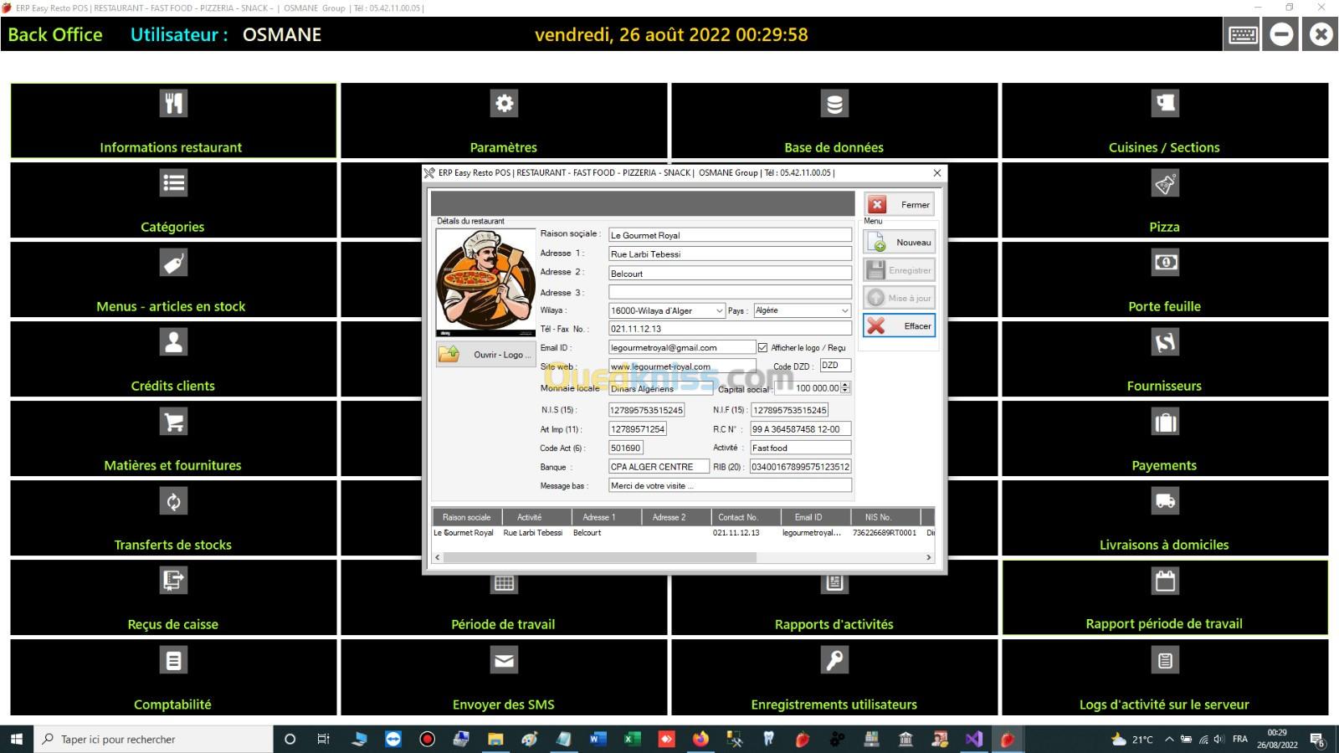Viewport: 1339px width, 753px height.
Task: Open the Livraisons à domiciles truck tile
Action: (1164, 518)
